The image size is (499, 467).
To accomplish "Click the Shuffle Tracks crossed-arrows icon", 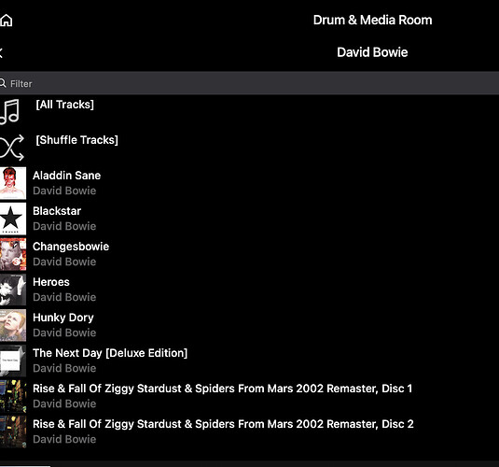I will click(12, 148).
